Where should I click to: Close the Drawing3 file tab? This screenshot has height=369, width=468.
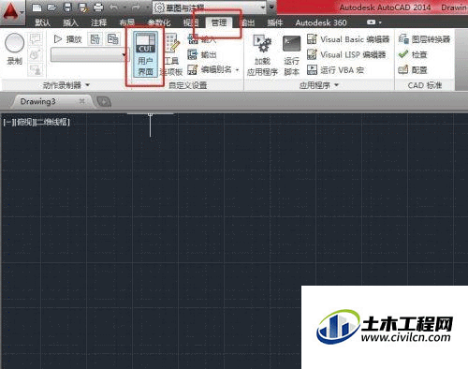81,101
